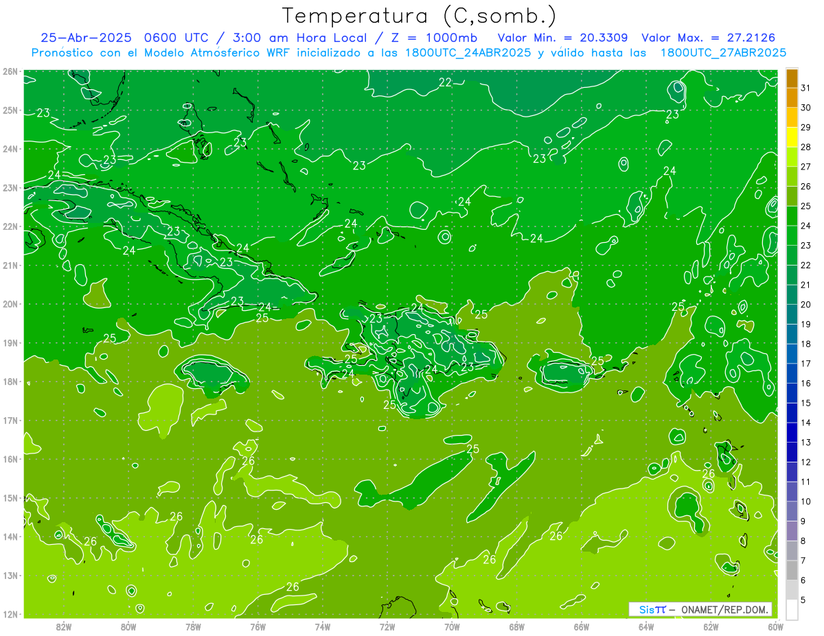
Task: Click the "62W" longitude axis label
Action: point(711,626)
